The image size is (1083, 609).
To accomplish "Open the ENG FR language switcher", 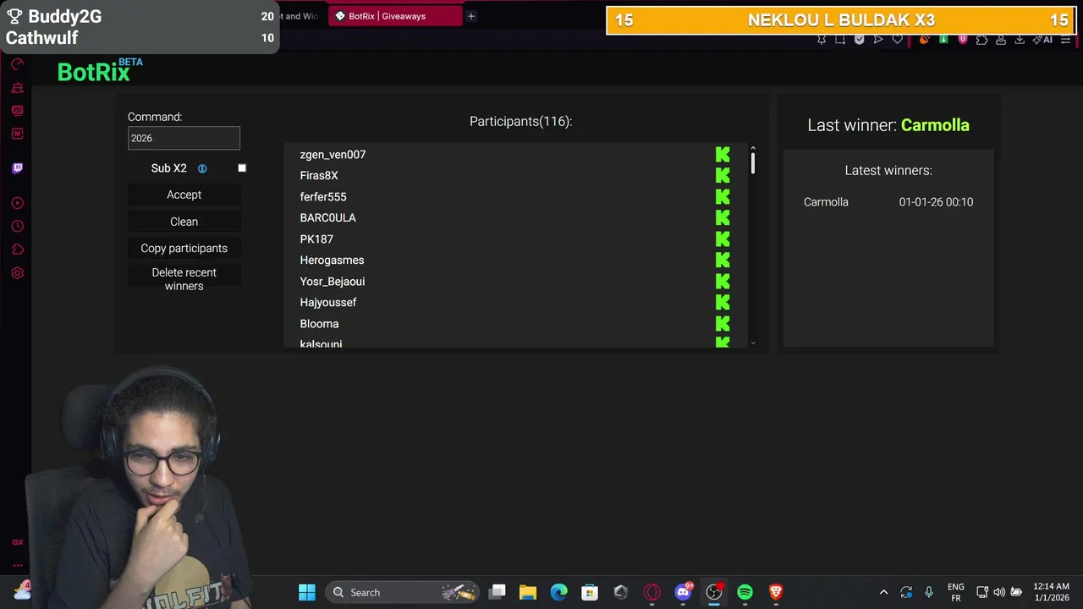I will [955, 592].
